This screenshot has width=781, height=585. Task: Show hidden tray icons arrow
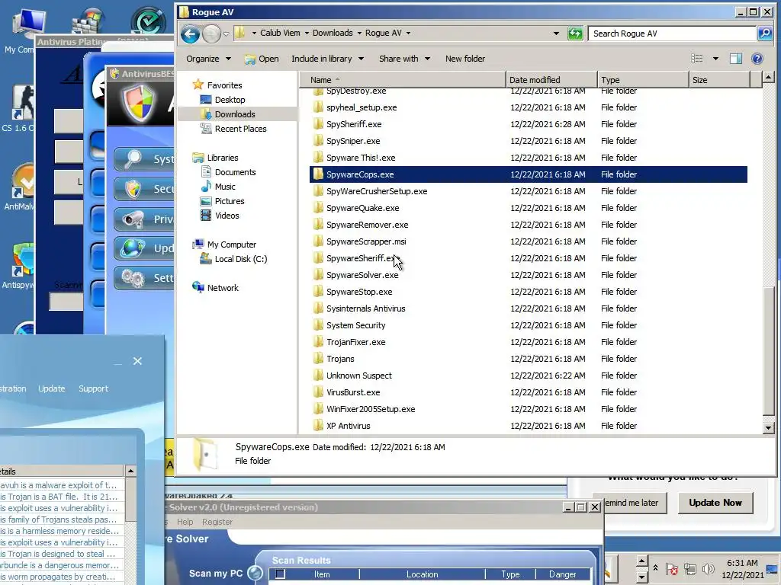tap(655, 567)
